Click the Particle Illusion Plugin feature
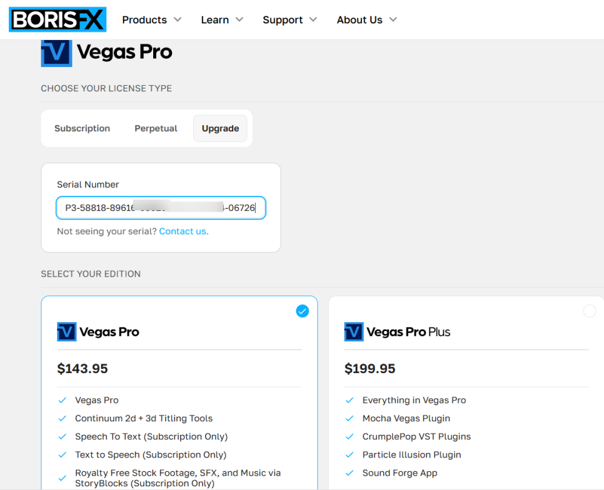Image resolution: width=604 pixels, height=490 pixels. [412, 454]
